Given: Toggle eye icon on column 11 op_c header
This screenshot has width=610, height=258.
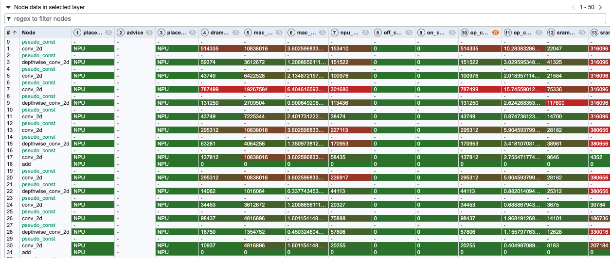Looking at the screenshot, I should click(x=539, y=32).
